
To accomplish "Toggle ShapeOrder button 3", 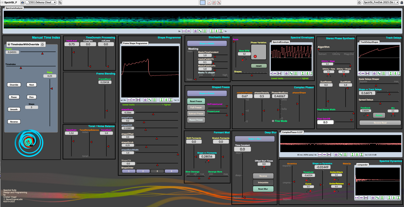I will (157, 171).
